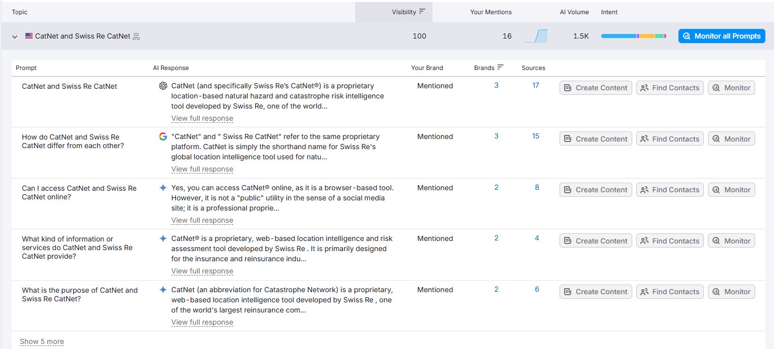Click Create Content for the 'access online' prompt
Viewport: 774px width, 349px height.
tap(596, 190)
